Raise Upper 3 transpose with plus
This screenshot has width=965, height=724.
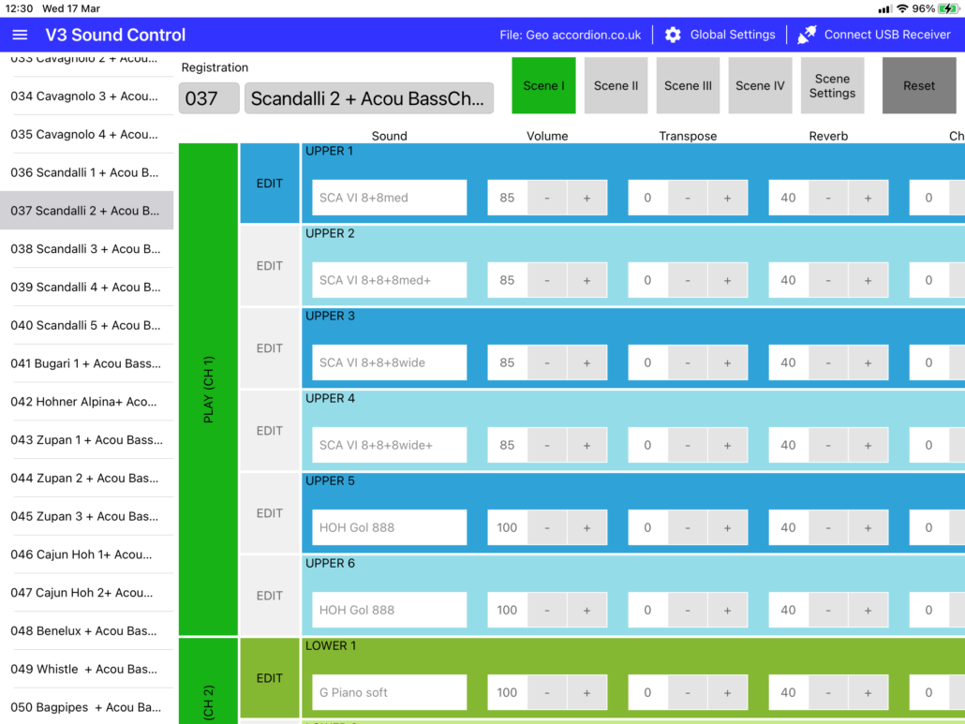pos(727,362)
